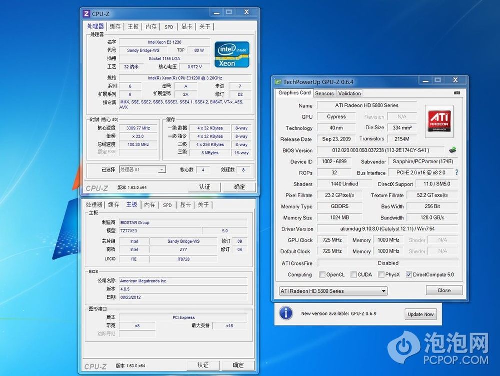500x376 pixels.
Task: Click the BIOSTAR Group manufacturer field
Action: tap(183, 222)
